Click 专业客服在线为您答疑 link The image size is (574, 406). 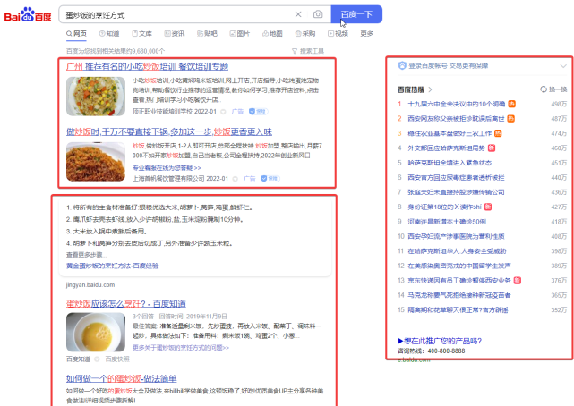[x=167, y=168]
